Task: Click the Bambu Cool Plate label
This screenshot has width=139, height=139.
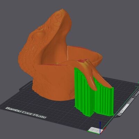Action: click(x=26, y=113)
